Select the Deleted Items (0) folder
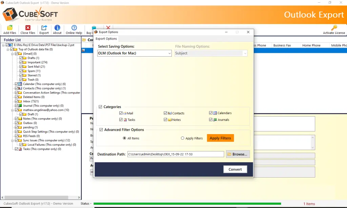This screenshot has width=347, height=208. (x=34, y=97)
